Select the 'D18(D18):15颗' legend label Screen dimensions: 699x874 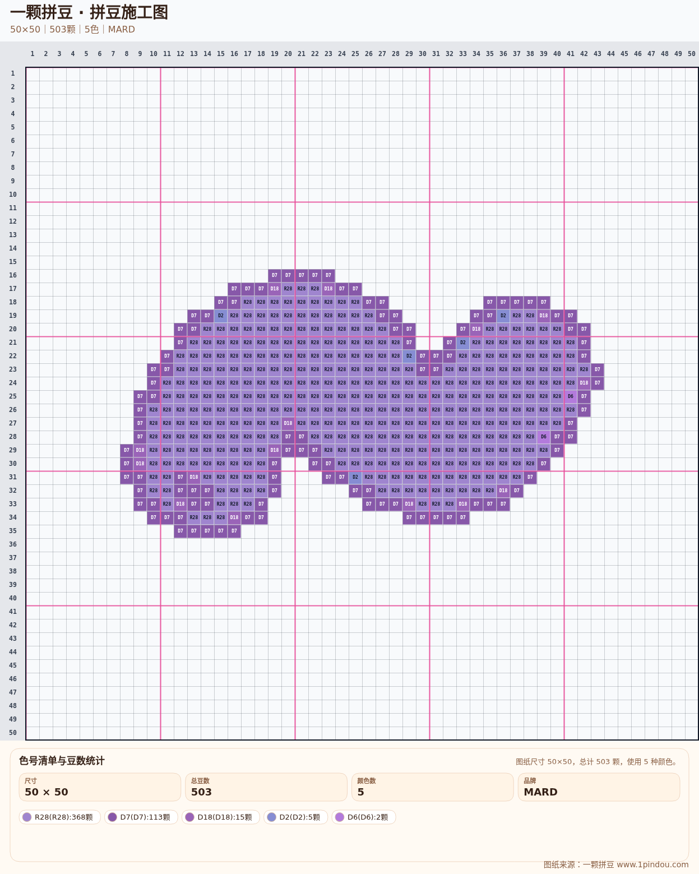tap(225, 817)
